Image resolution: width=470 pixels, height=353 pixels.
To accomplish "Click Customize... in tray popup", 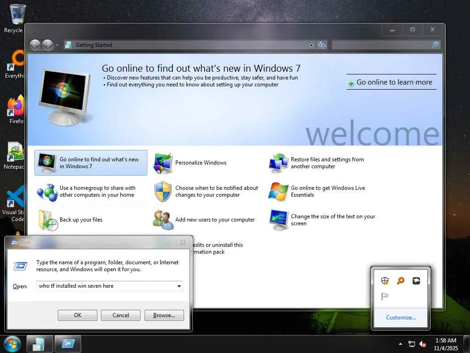I will (401, 318).
